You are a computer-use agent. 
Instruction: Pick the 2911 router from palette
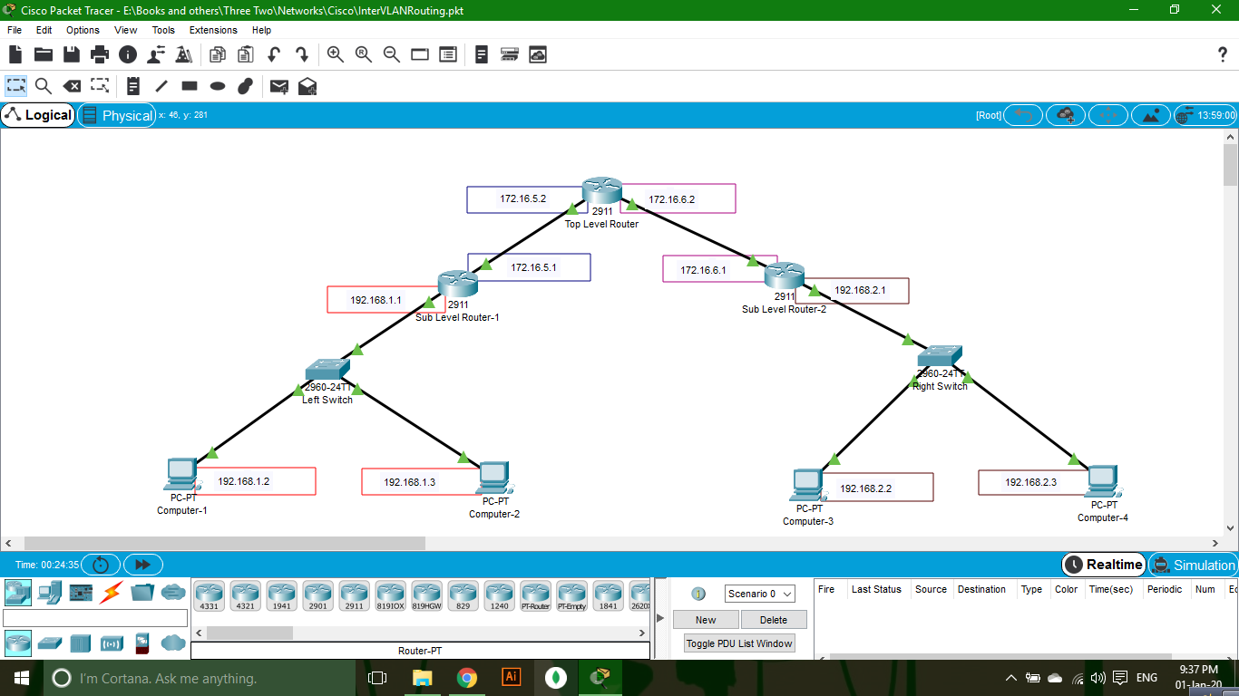354,596
